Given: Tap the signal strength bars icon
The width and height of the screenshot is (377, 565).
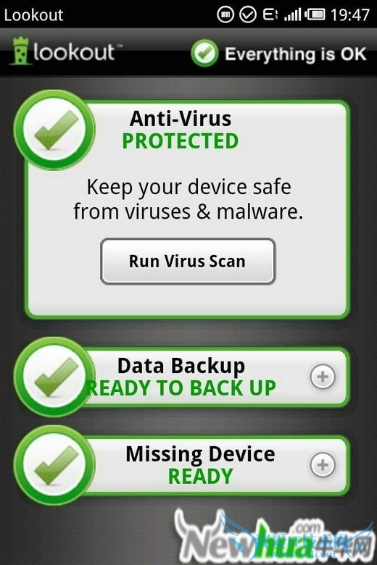Looking at the screenshot, I should pos(292,14).
